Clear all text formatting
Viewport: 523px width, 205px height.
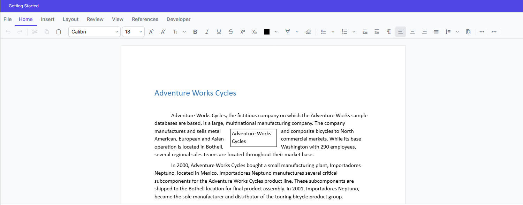click(308, 31)
